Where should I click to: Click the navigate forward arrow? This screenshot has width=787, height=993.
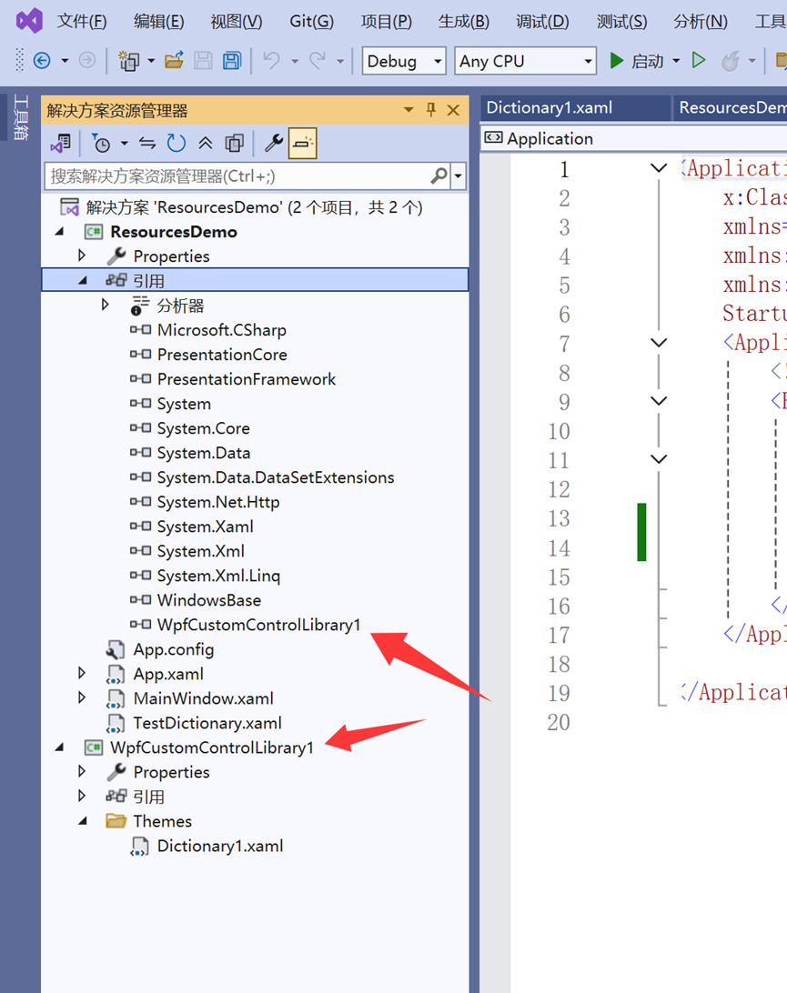[x=87, y=61]
